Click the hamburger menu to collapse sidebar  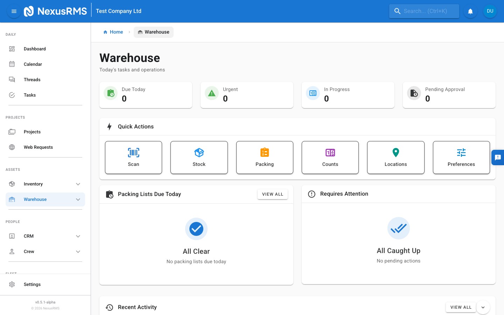(x=14, y=11)
